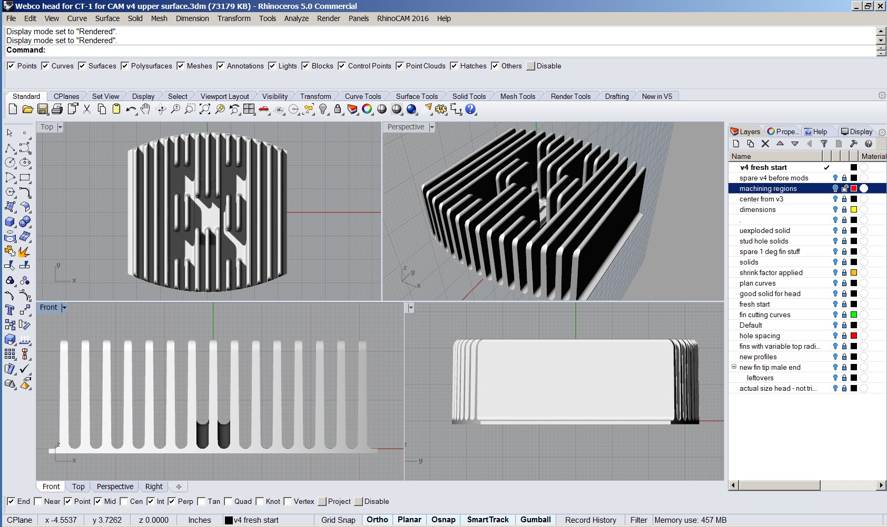Click the yellow color swatch of dimensions layer
Screen dimensions: 887x527
(854, 209)
